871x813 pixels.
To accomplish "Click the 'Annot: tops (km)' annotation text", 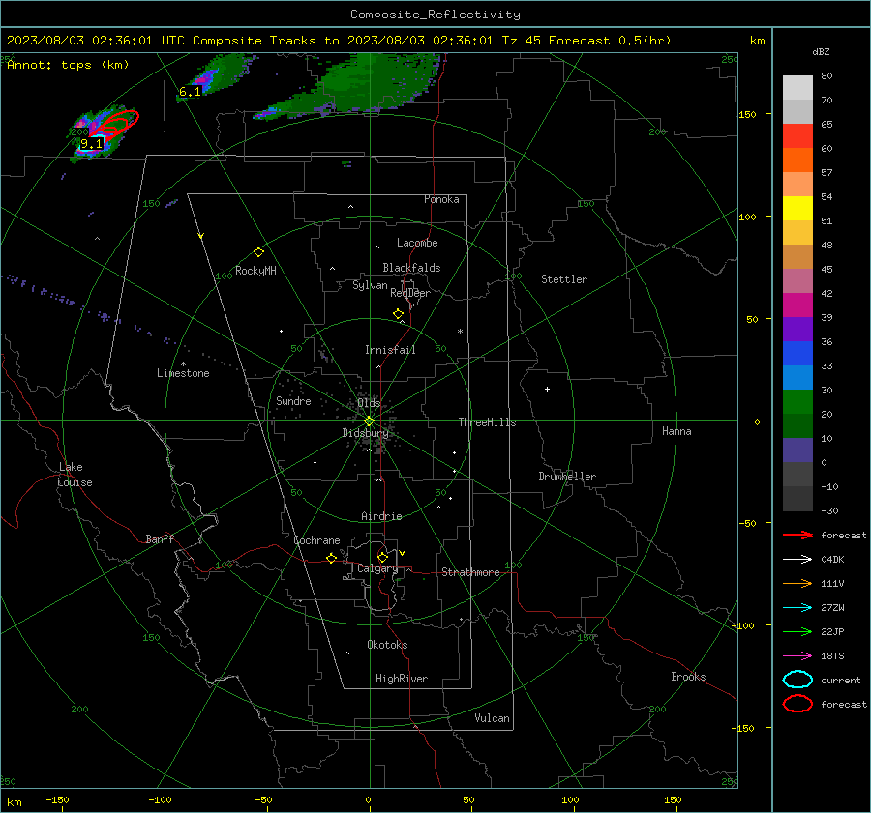I will pyautogui.click(x=68, y=65).
